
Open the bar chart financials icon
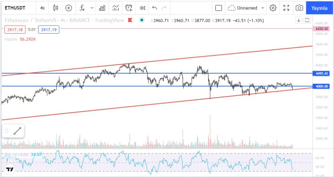(x=102, y=8)
